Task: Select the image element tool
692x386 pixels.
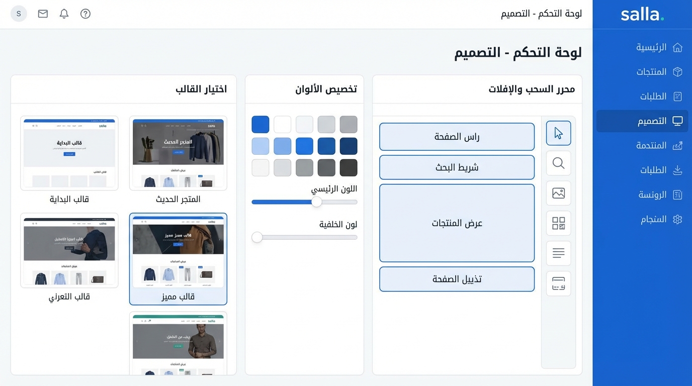Action: click(558, 193)
